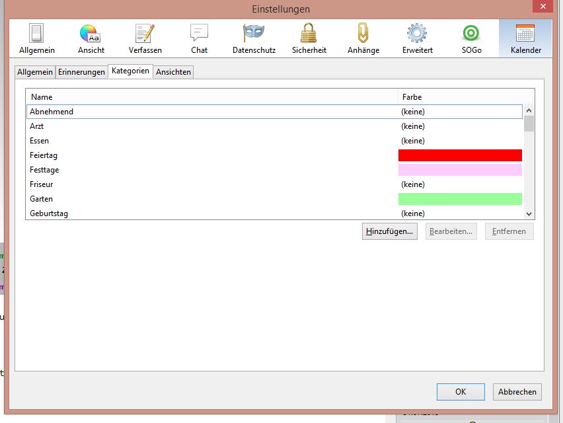Open the Chat settings pane icon
Viewport: 563px width, 423px height.
(199, 38)
